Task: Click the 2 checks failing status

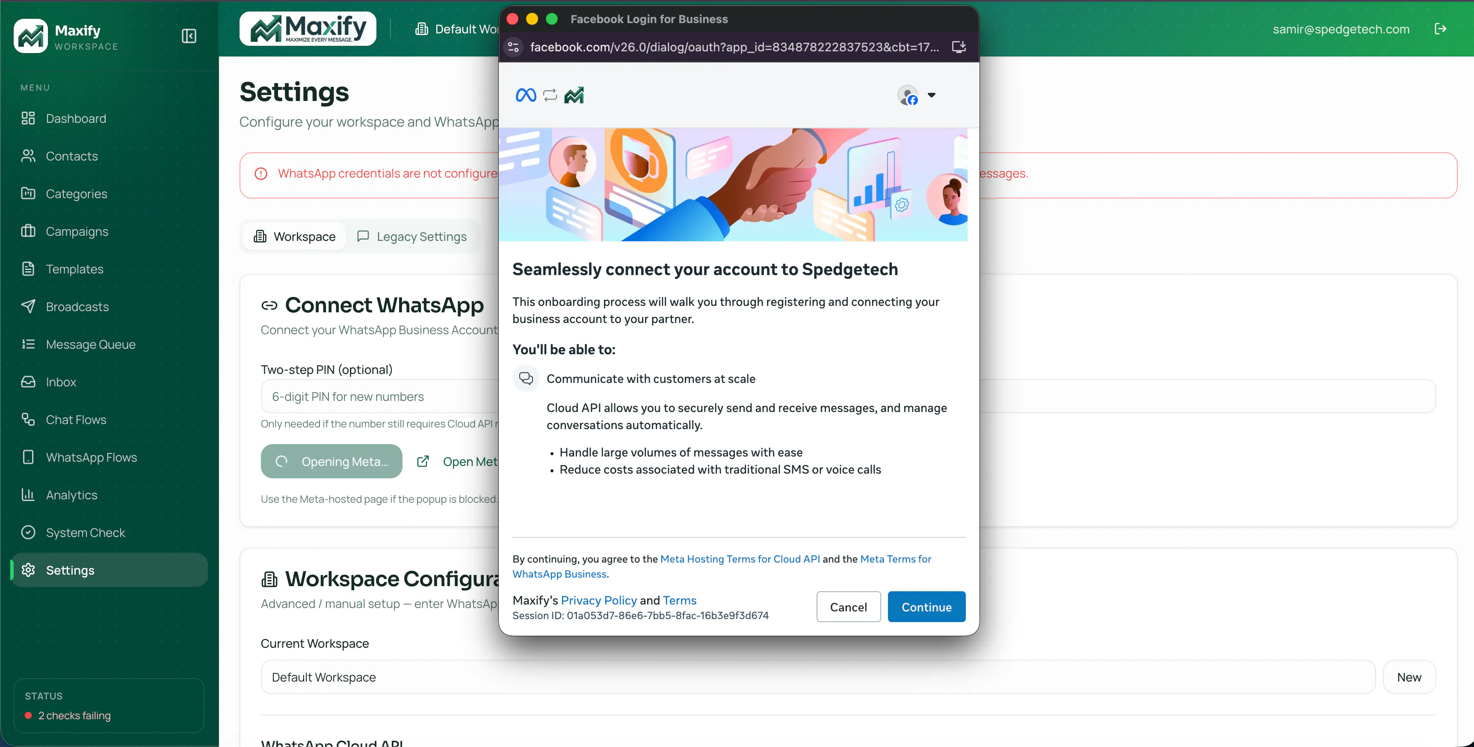Action: click(x=68, y=715)
